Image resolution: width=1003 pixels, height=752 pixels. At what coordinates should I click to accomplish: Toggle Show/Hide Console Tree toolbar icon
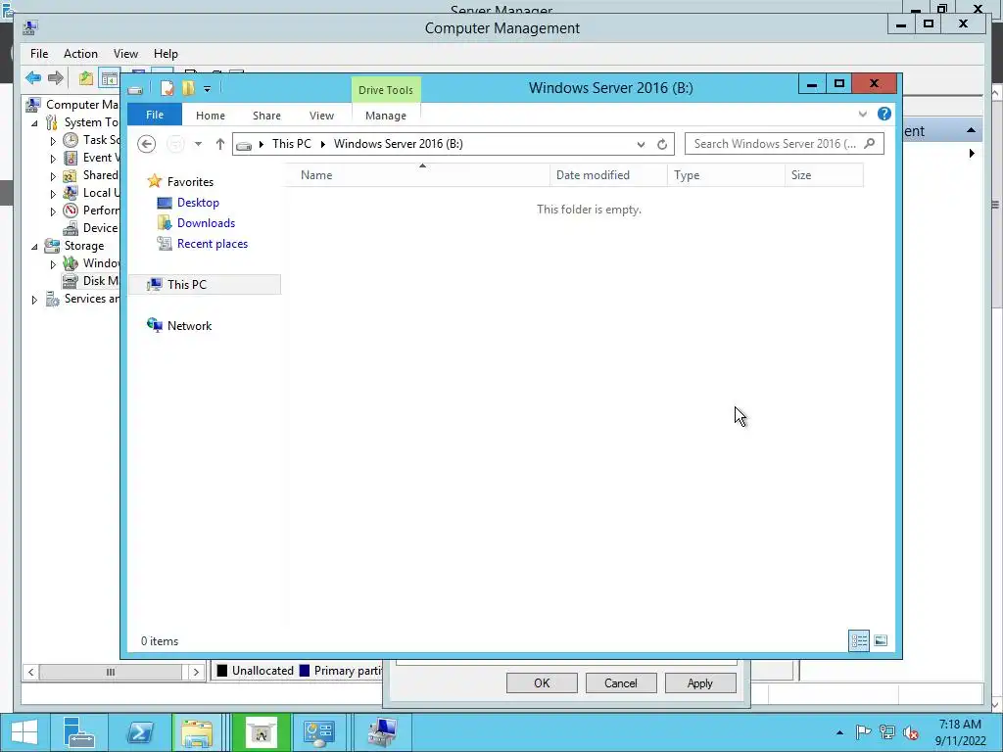coord(110,78)
